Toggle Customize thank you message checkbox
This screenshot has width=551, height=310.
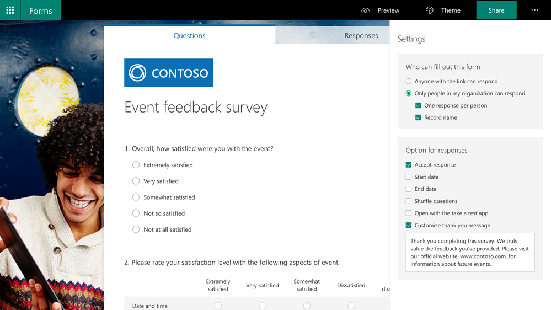tap(408, 225)
